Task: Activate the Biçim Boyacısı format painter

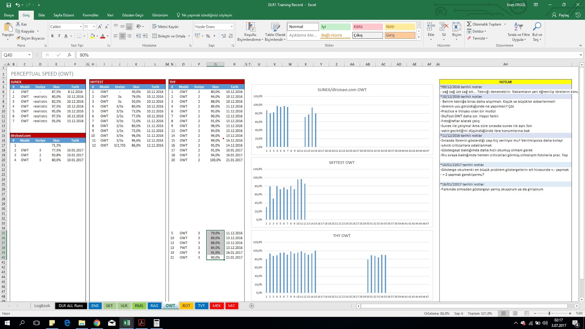Action: [x=30, y=38]
